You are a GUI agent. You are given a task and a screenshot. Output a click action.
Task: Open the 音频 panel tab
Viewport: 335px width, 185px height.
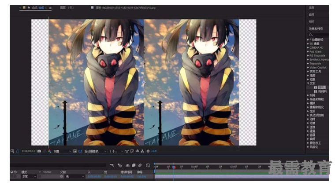pos(312,15)
